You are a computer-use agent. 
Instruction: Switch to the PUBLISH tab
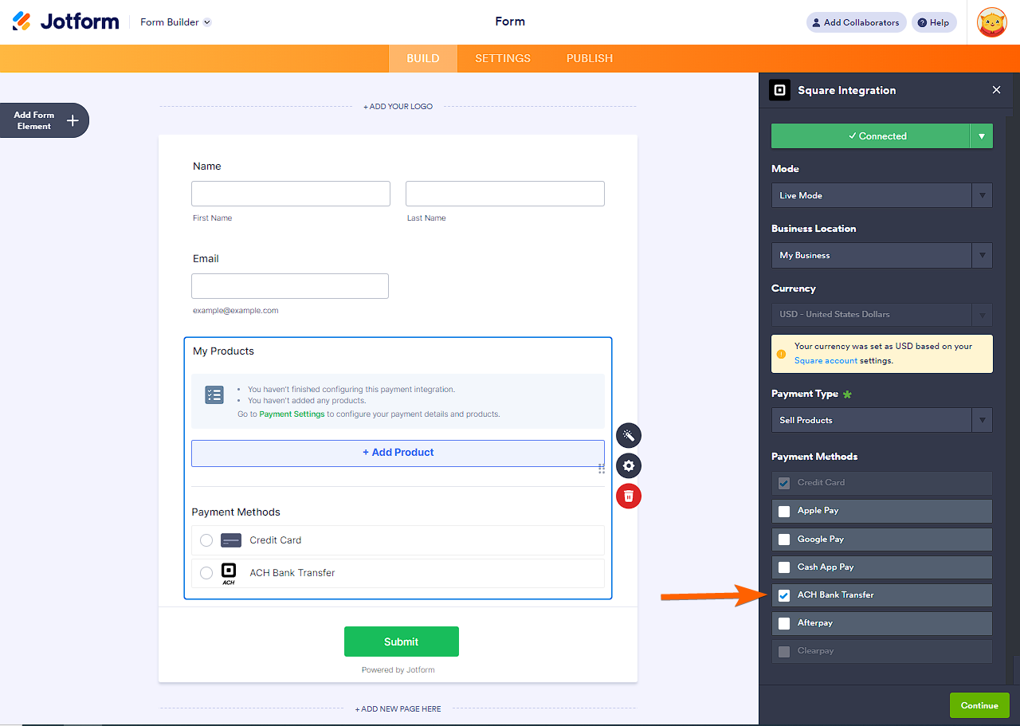(x=590, y=58)
